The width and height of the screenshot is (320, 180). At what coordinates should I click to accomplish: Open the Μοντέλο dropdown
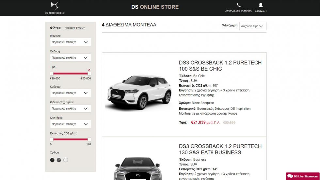point(71,42)
